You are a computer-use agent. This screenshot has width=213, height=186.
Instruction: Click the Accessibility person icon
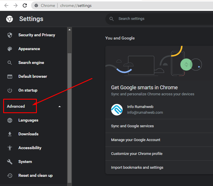[10, 148]
